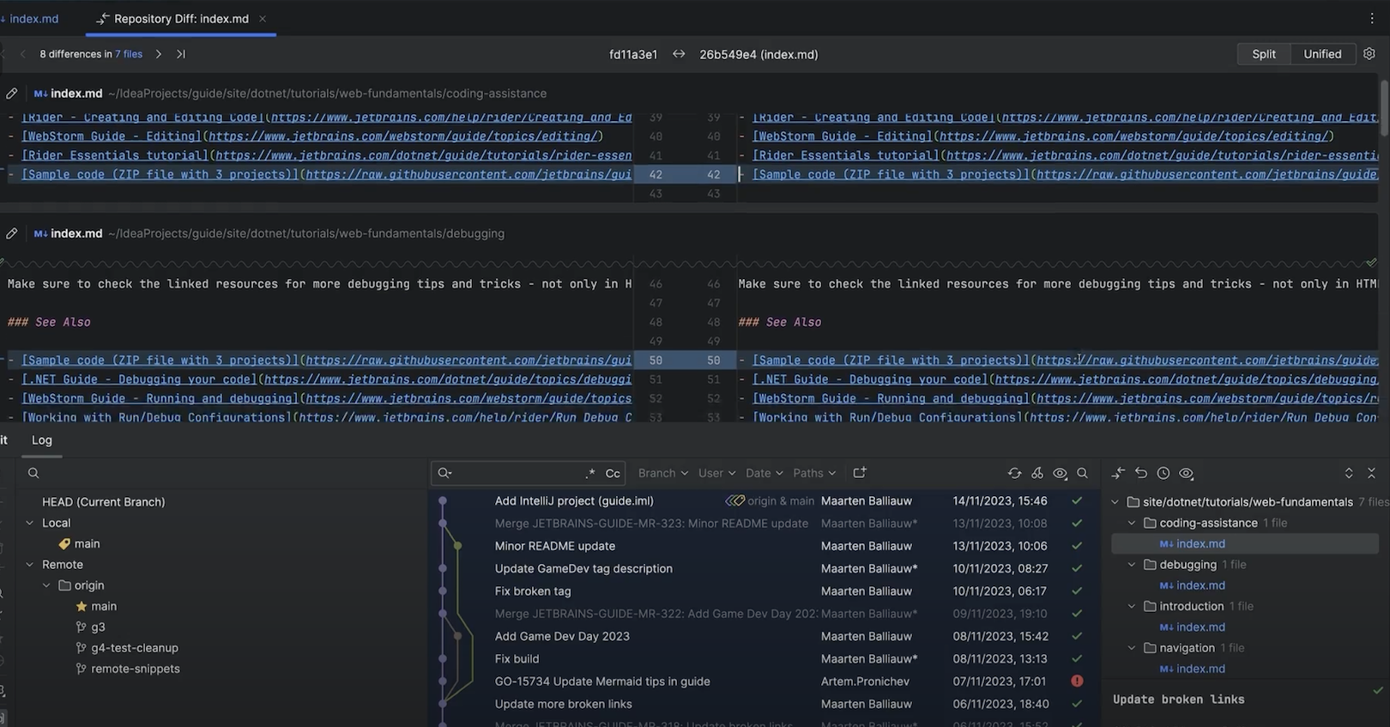The image size is (1390, 727).
Task: Go to next difference arrow
Action: click(x=159, y=54)
